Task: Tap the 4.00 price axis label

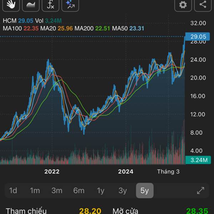Action: click(x=197, y=151)
